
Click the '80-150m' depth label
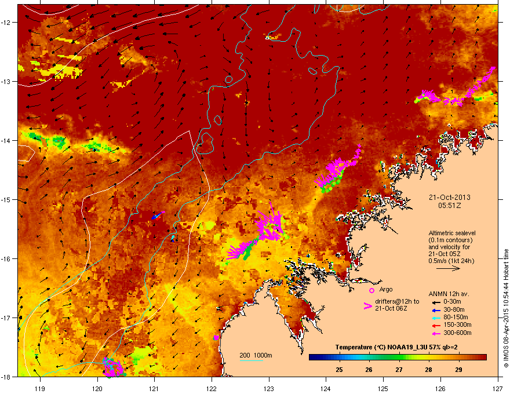pos(456,317)
